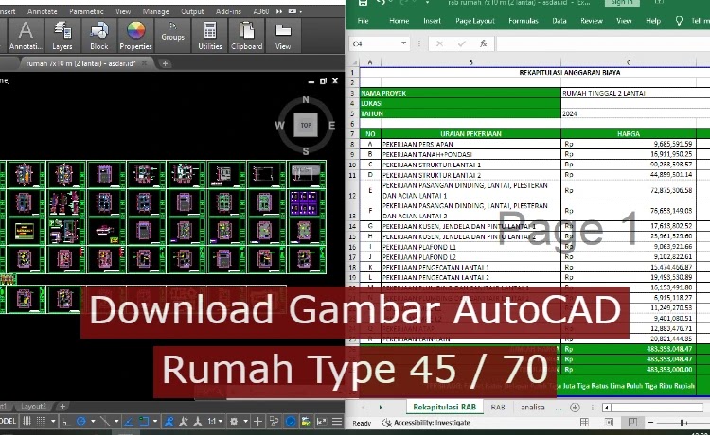Switch to the analisa sheet tab
The width and height of the screenshot is (710, 435).
click(x=532, y=408)
